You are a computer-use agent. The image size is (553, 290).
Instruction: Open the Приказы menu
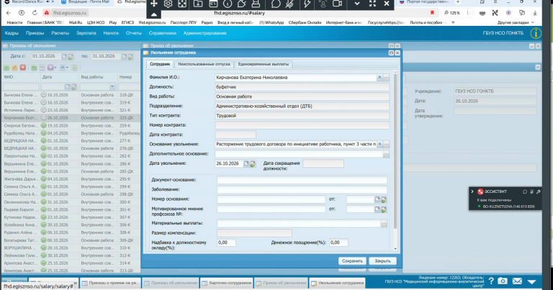pos(35,33)
